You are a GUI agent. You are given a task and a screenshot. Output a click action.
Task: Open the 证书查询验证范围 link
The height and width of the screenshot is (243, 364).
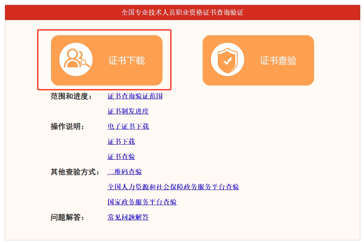click(135, 96)
